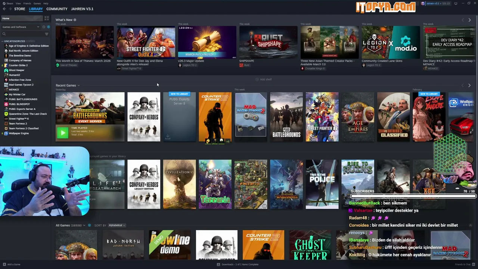The height and width of the screenshot is (269, 478).
Task: Open What's New settings gear
Action: pos(75,20)
